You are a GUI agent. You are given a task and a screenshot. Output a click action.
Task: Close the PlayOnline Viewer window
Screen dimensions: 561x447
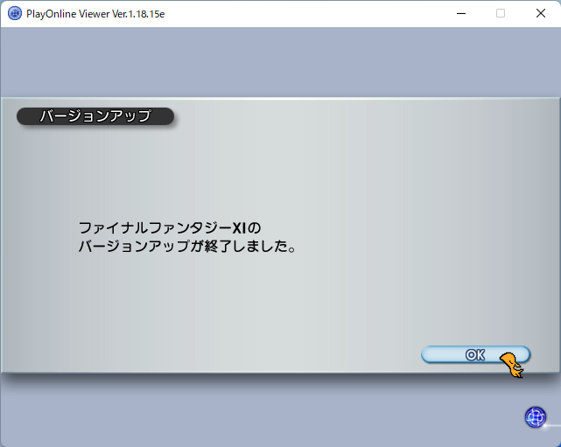(541, 14)
